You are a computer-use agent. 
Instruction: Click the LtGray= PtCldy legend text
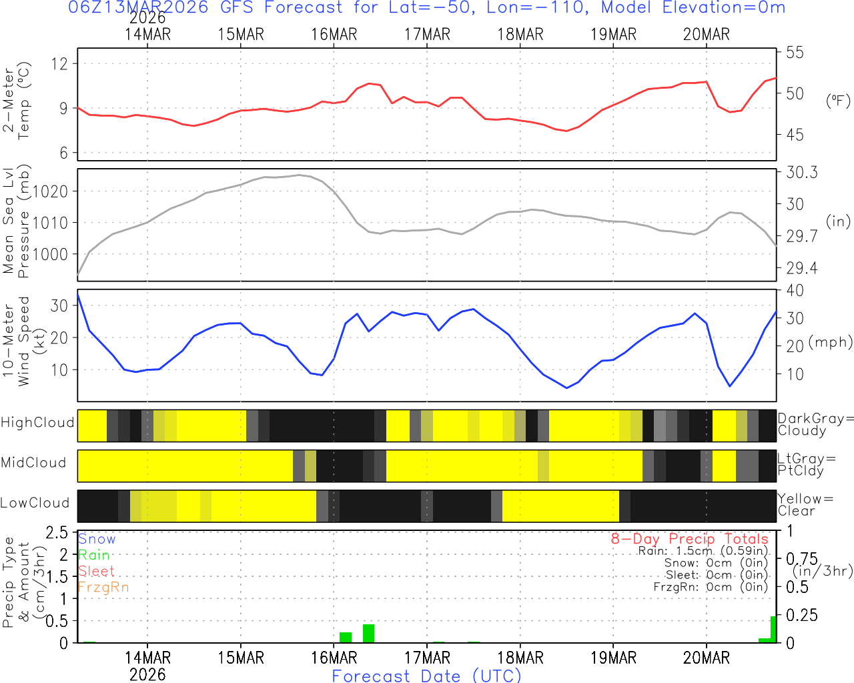tap(806, 465)
